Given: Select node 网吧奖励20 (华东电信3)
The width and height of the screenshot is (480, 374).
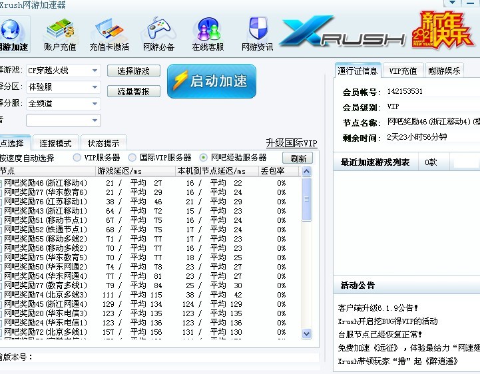Looking at the screenshot, I should click(45, 313).
